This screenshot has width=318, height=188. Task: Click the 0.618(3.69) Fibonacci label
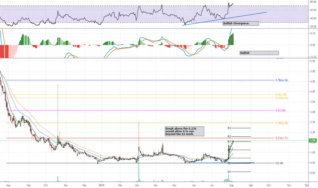[x=281, y=98]
